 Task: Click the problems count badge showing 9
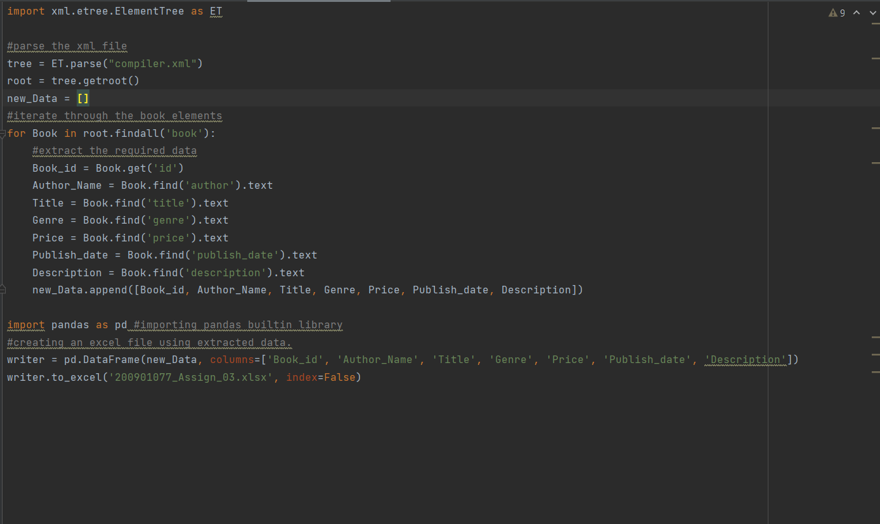point(842,12)
